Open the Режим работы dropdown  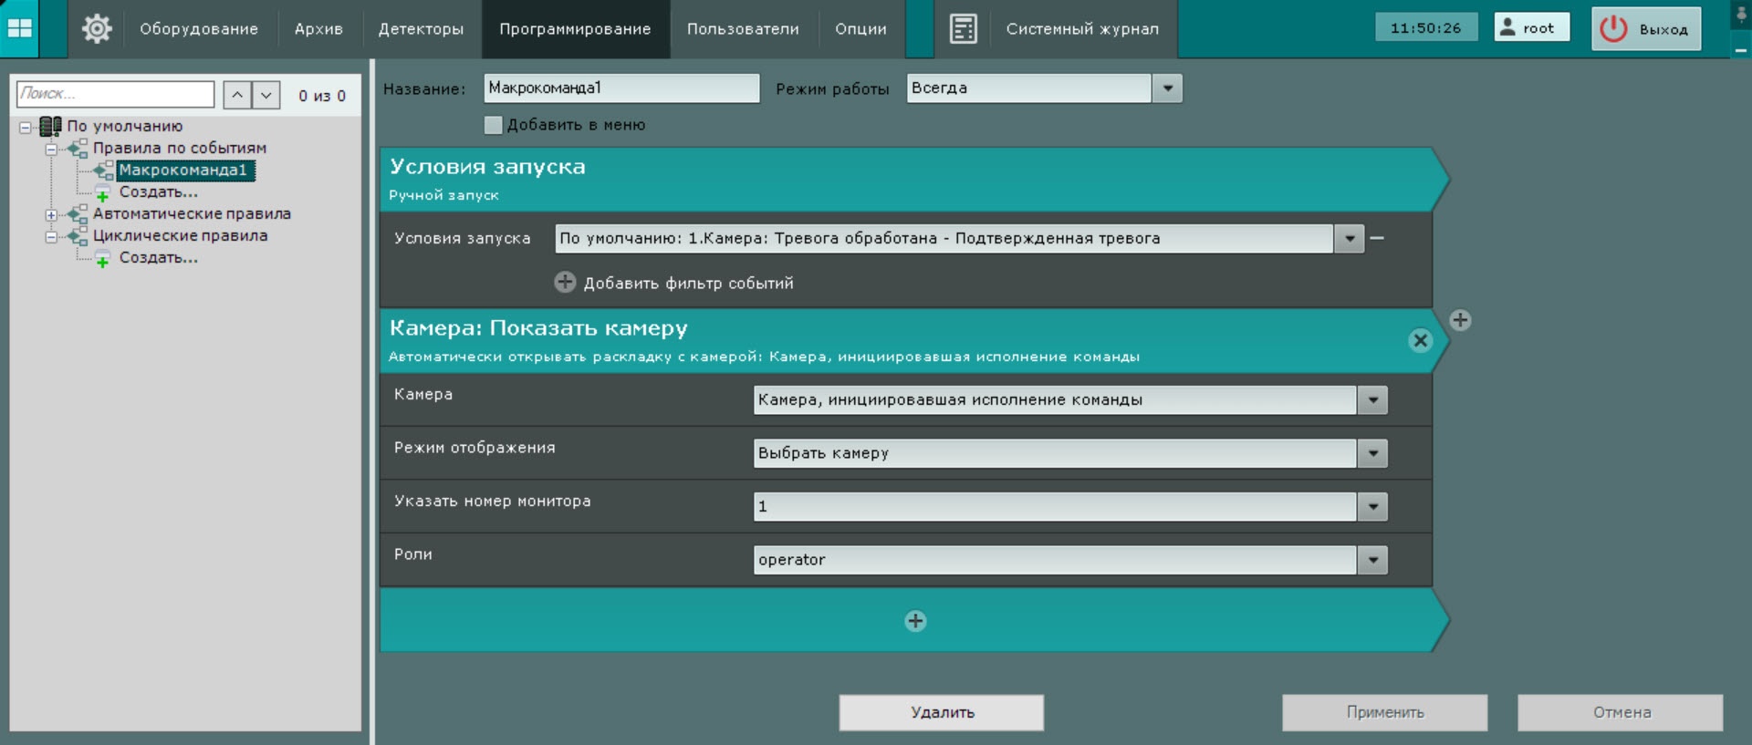1167,88
